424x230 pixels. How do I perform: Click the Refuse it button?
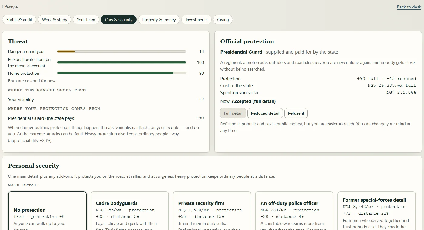pos(296,113)
